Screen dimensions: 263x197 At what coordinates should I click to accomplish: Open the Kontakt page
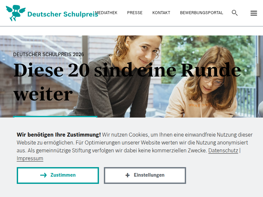(x=161, y=13)
